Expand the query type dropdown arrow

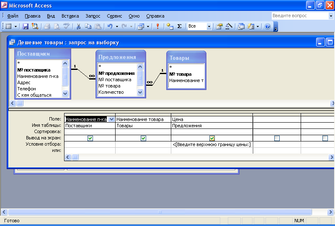tap(147, 26)
